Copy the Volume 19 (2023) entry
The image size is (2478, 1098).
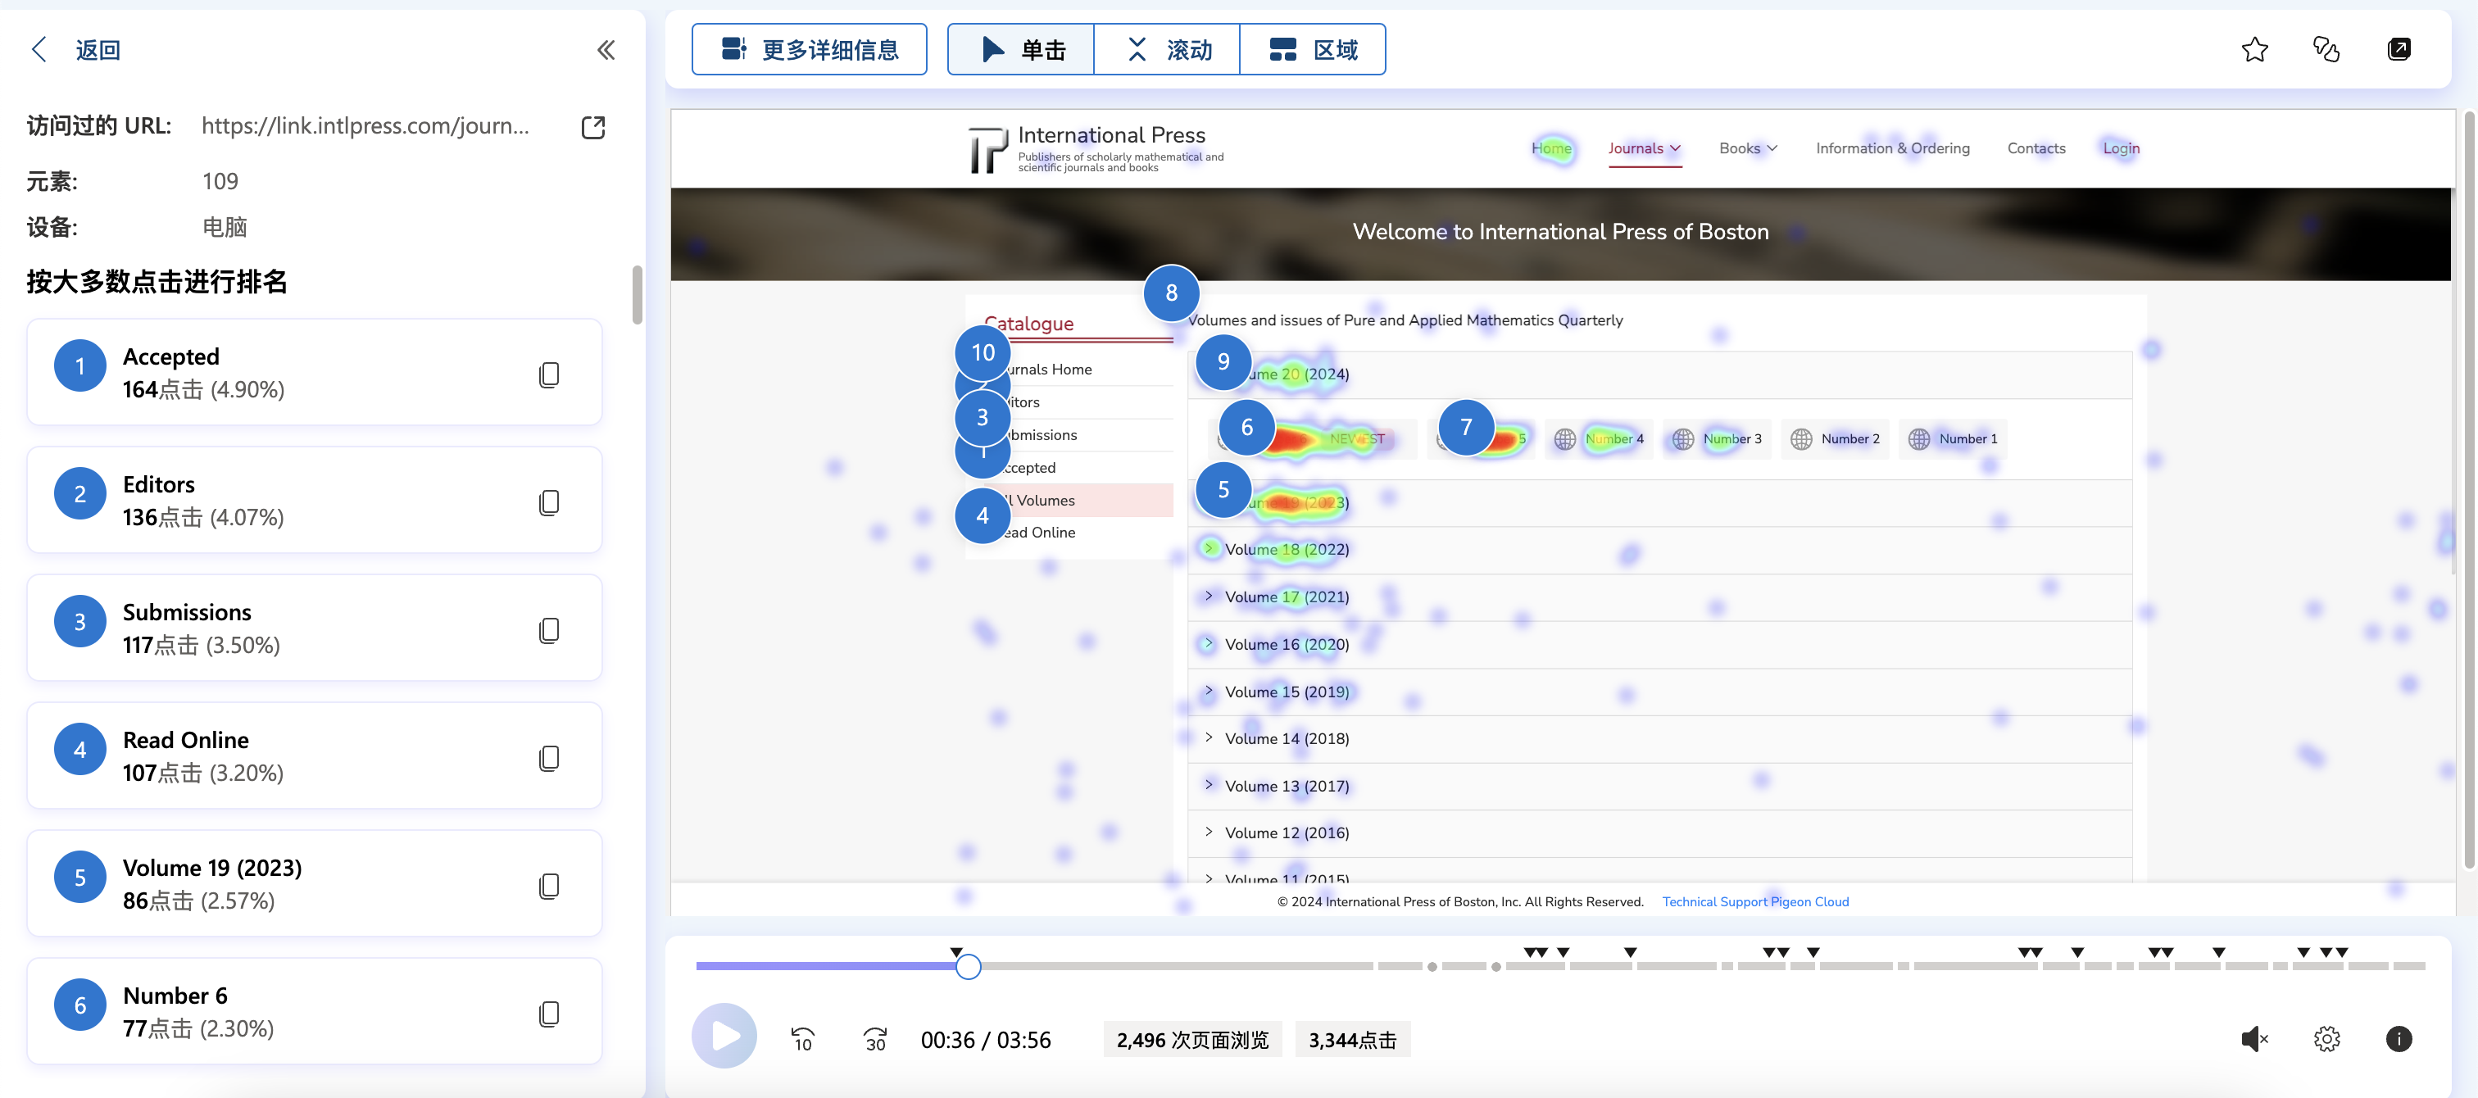(x=549, y=887)
